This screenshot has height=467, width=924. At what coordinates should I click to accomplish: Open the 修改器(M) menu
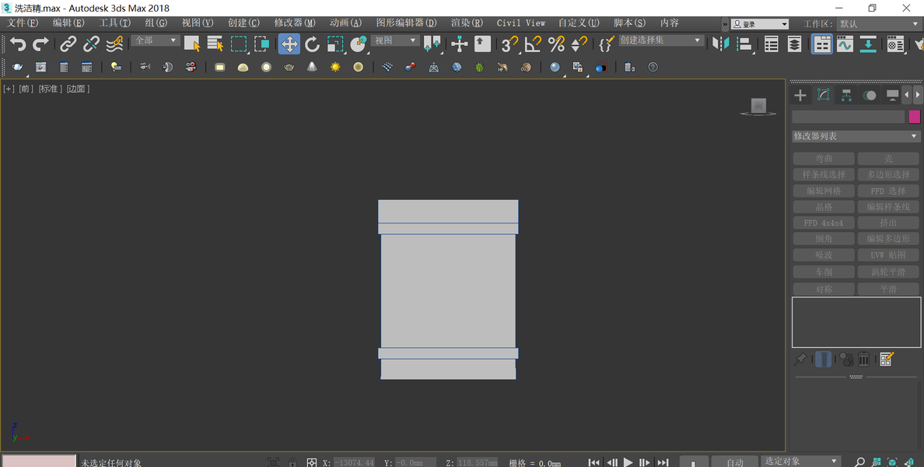pyautogui.click(x=295, y=23)
